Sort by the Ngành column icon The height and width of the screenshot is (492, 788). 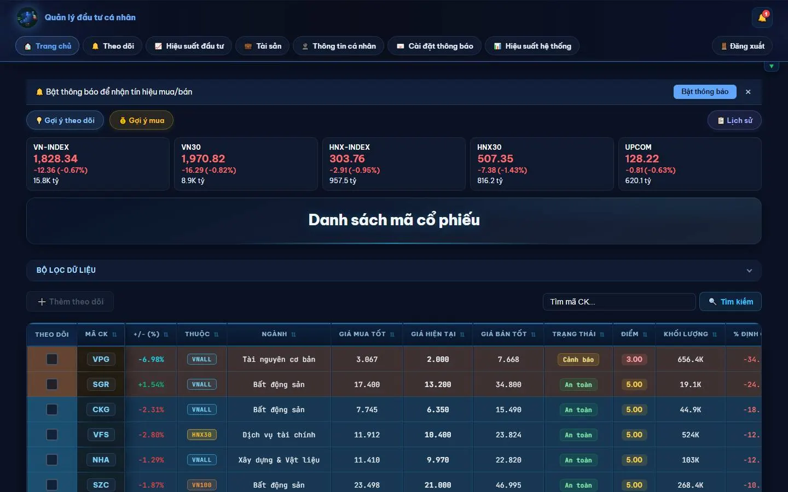pyautogui.click(x=294, y=335)
